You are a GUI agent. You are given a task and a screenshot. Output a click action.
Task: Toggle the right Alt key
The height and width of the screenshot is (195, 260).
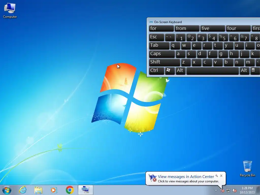(x=245, y=71)
